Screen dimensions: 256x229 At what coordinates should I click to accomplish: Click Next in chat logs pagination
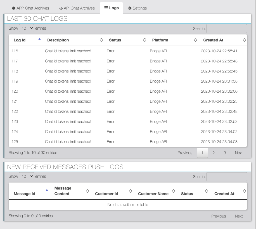239,153
